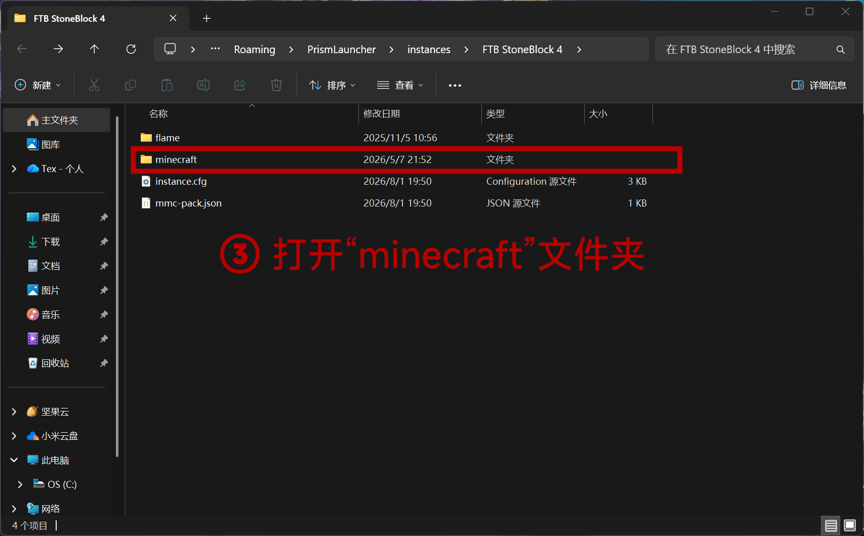Screen dimensions: 864x536
Task: Open 回收站 in the sidebar
Action: coord(57,363)
